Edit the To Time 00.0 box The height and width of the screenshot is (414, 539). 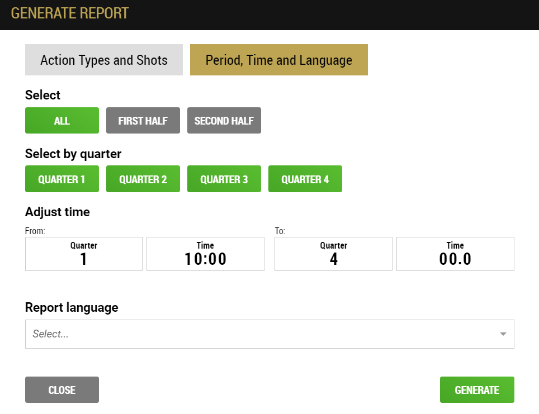[x=456, y=254]
